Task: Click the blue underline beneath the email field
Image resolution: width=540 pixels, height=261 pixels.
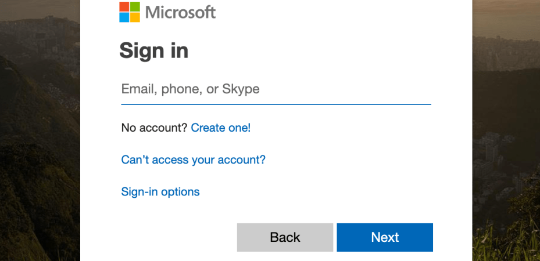Action: (x=276, y=104)
